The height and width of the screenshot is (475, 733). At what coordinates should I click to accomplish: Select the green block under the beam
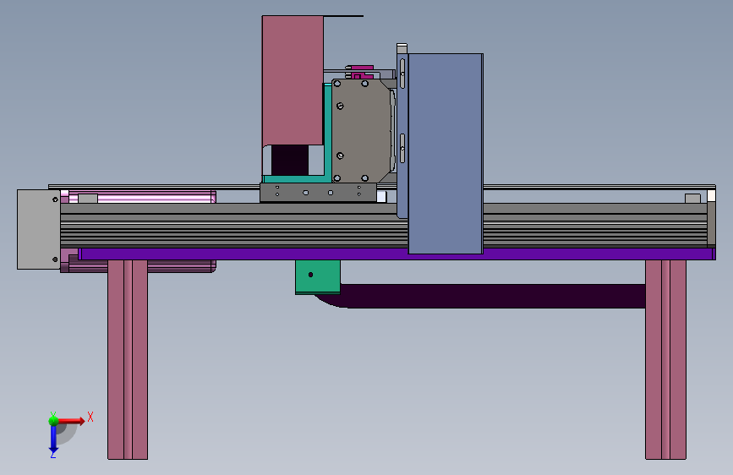tap(318, 276)
